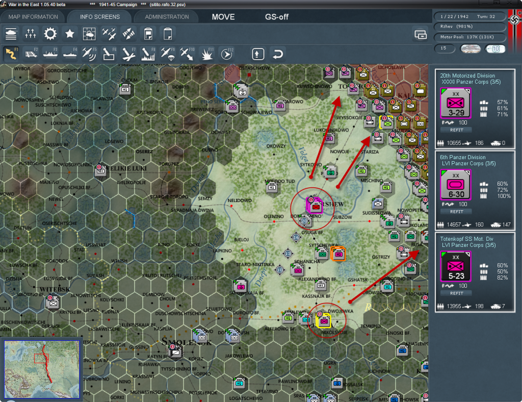Open the victory star icon
The height and width of the screenshot is (402, 522).
point(69,34)
